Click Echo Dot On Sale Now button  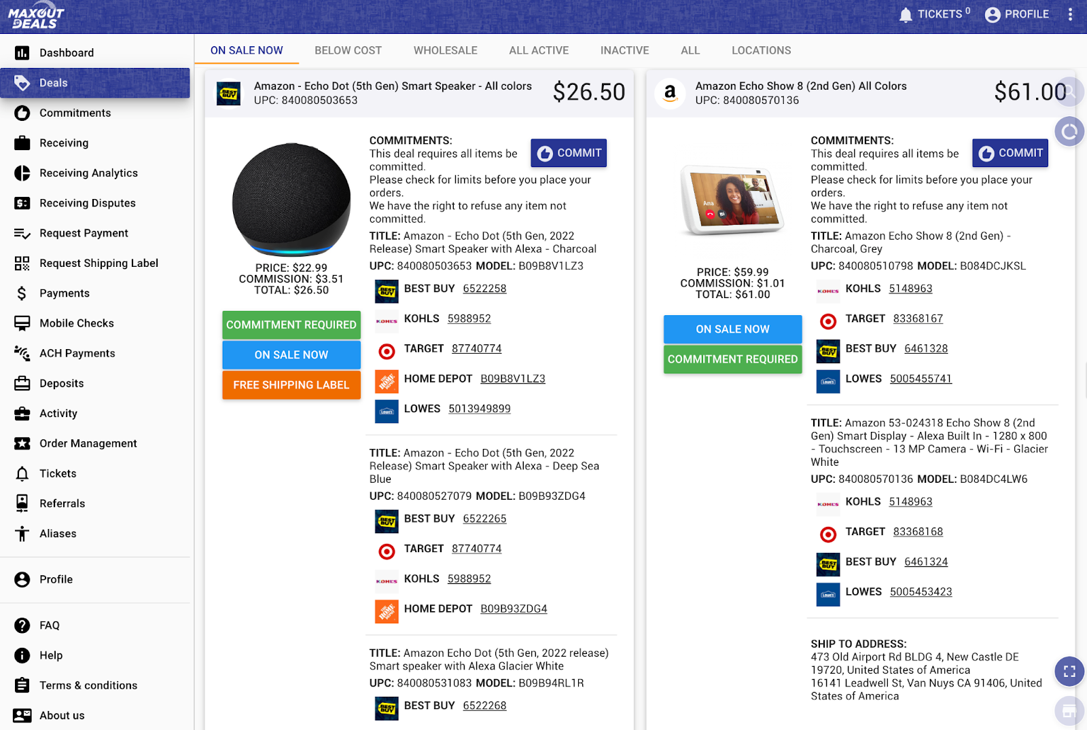point(291,354)
